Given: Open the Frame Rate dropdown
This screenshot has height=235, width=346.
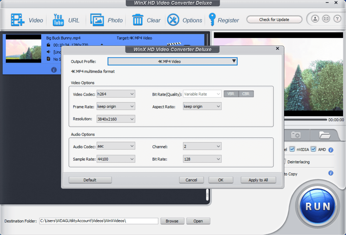Looking at the screenshot, I should point(116,106).
